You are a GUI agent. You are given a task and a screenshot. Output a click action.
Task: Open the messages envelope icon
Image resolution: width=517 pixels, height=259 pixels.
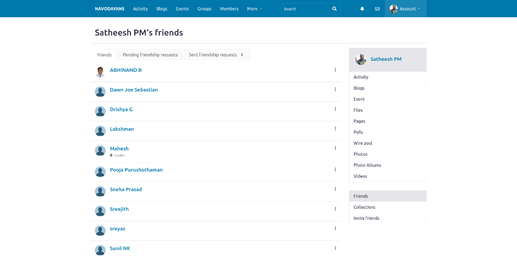377,9
